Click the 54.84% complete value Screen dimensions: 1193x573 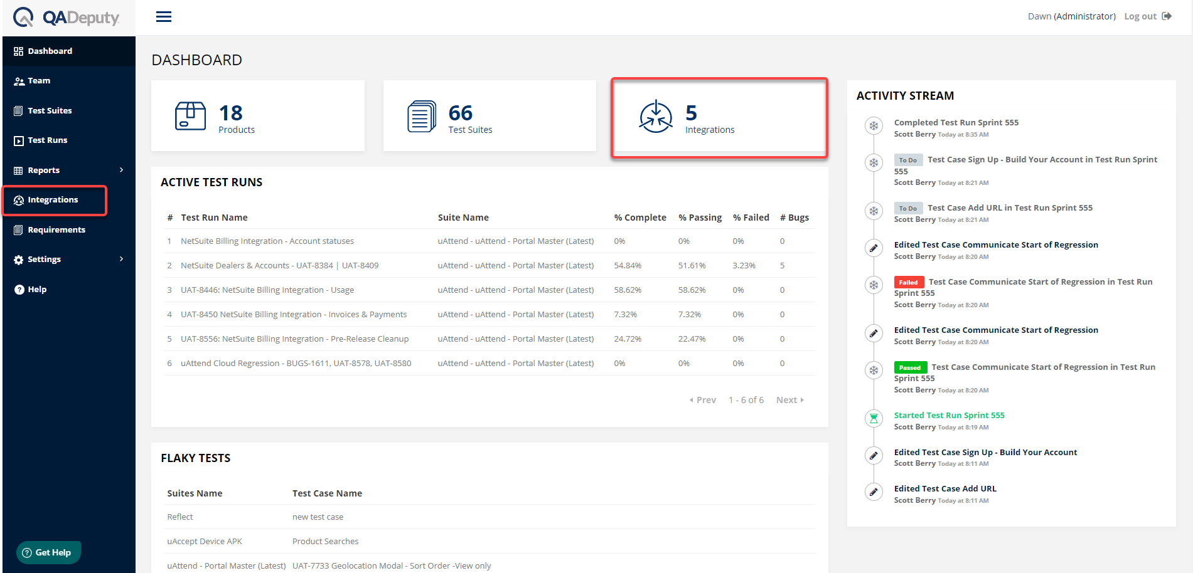coord(628,266)
